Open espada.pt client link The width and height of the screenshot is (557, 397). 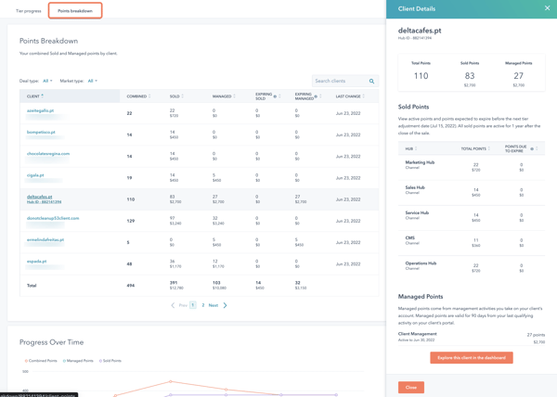(36, 262)
